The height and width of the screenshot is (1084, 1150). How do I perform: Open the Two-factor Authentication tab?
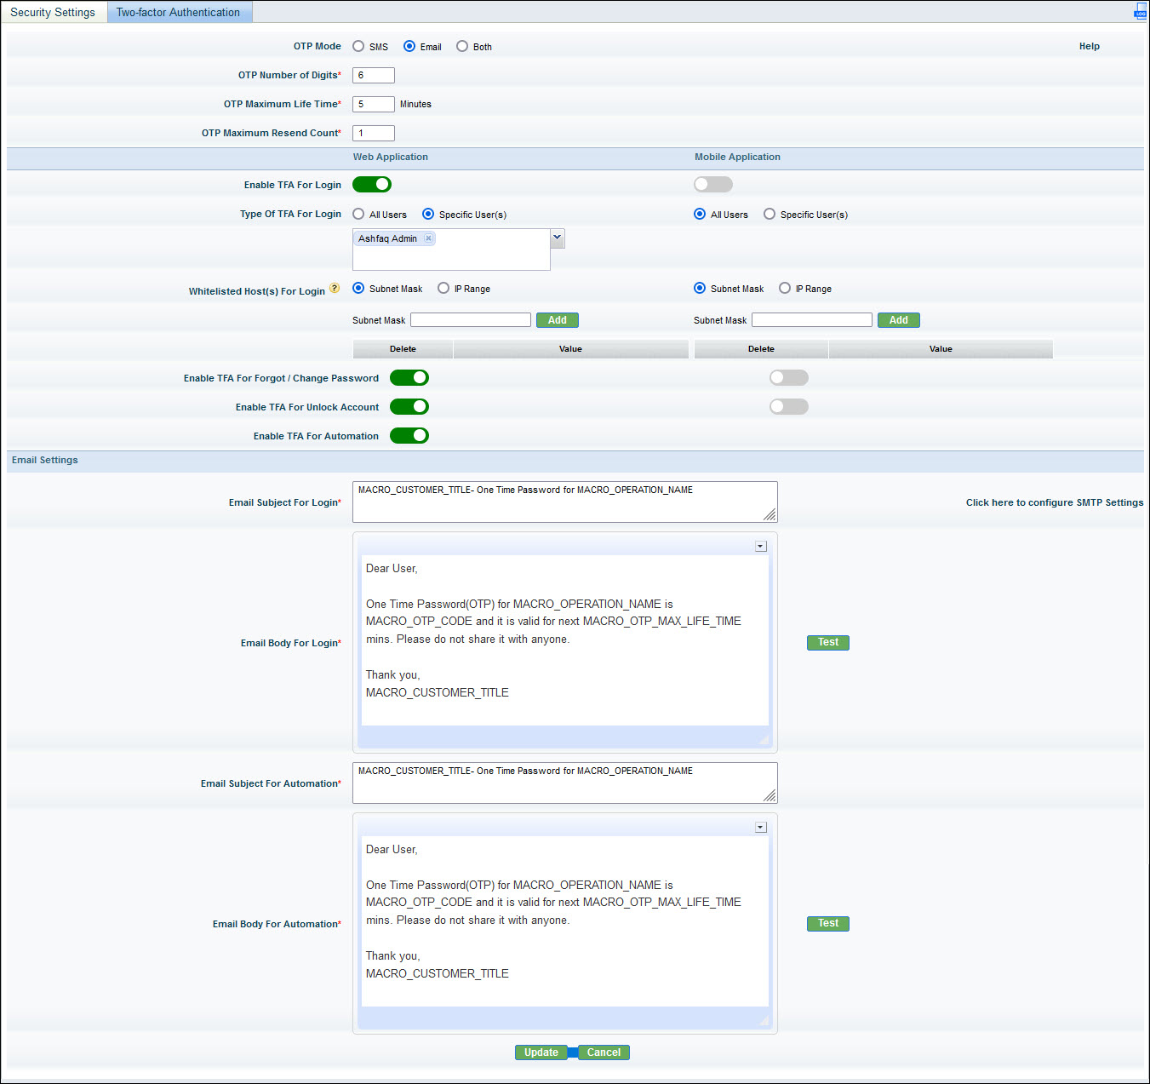[178, 12]
